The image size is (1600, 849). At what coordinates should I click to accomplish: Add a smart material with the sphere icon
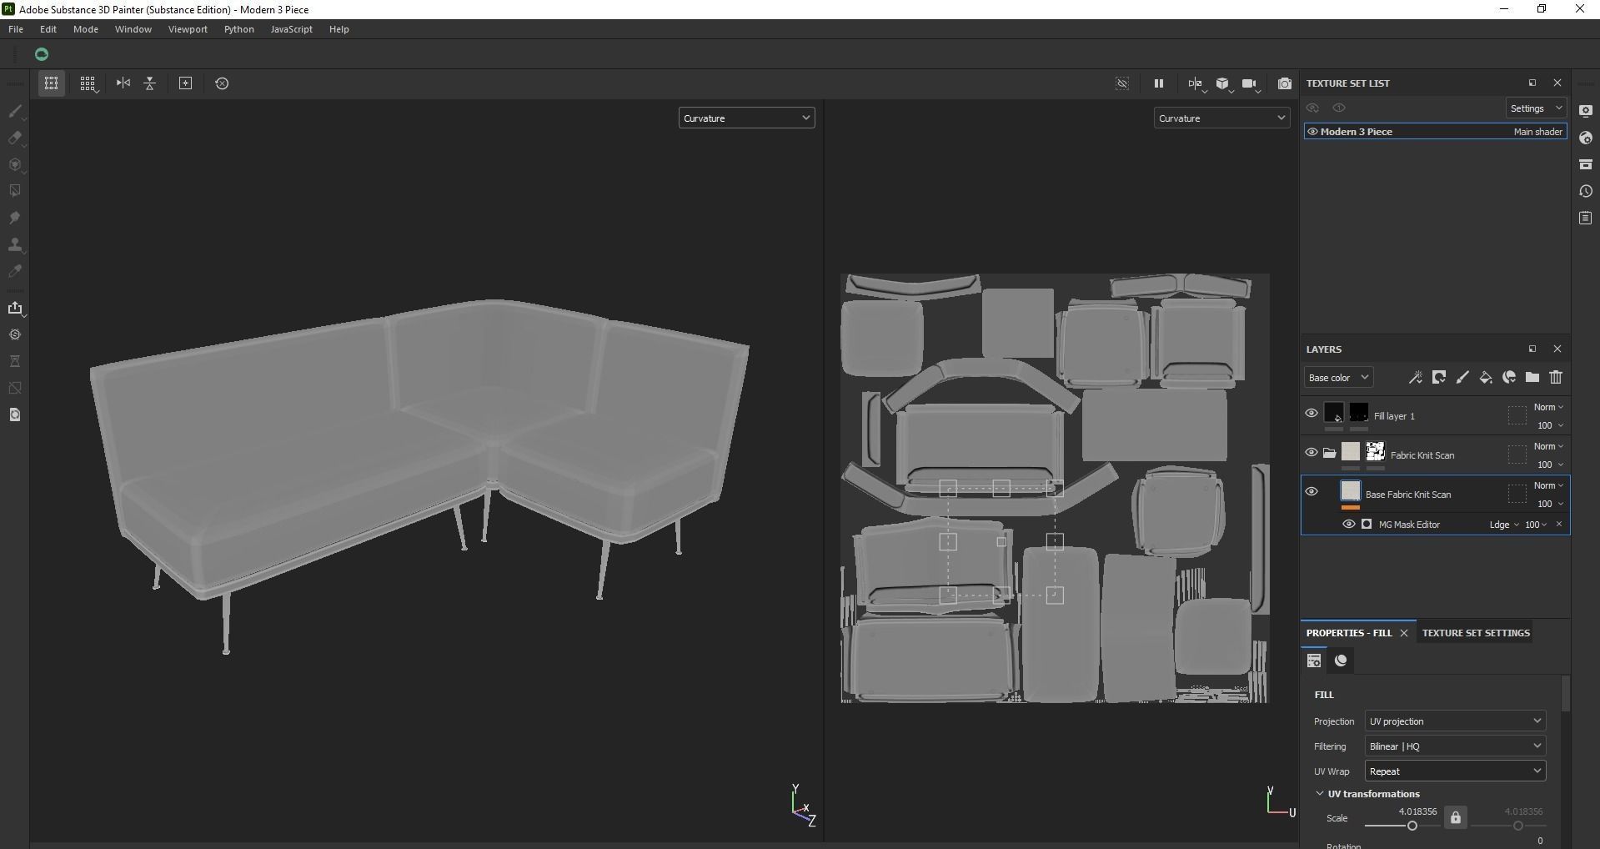pos(1509,378)
